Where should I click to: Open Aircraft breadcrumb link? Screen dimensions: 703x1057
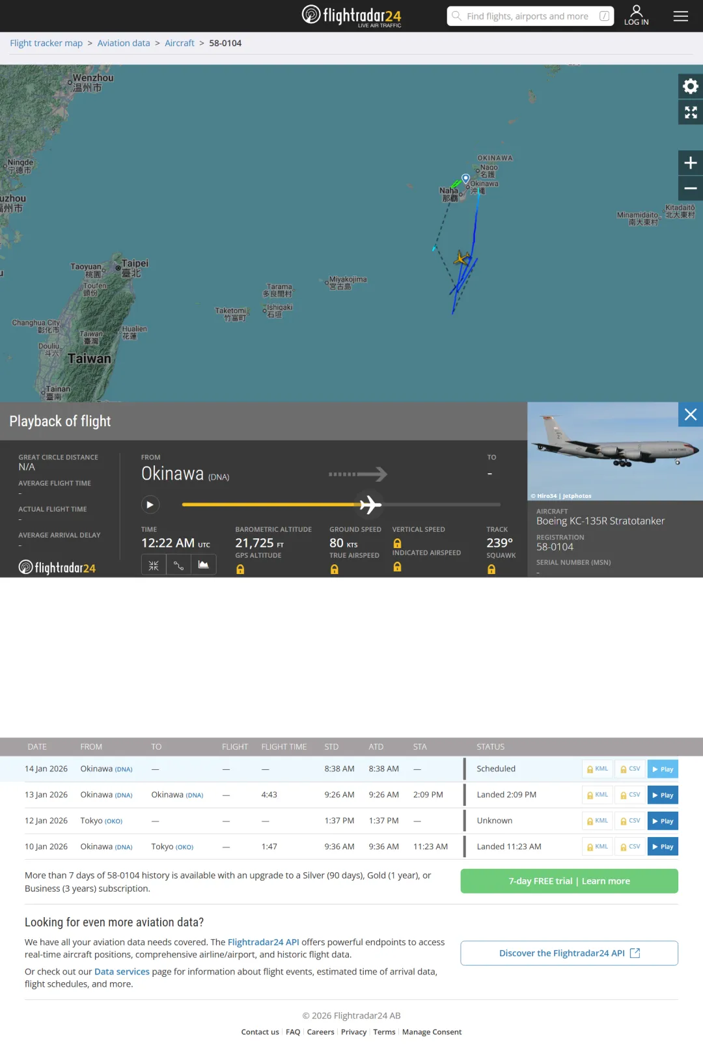180,43
